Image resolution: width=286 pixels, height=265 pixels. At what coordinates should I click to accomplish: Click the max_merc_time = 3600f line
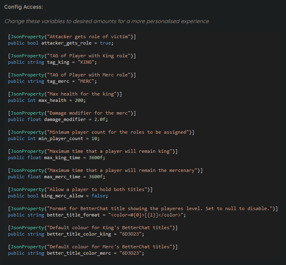[56, 177]
